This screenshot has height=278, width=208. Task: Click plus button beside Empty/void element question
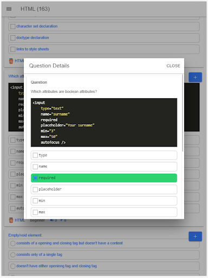tap(195, 236)
